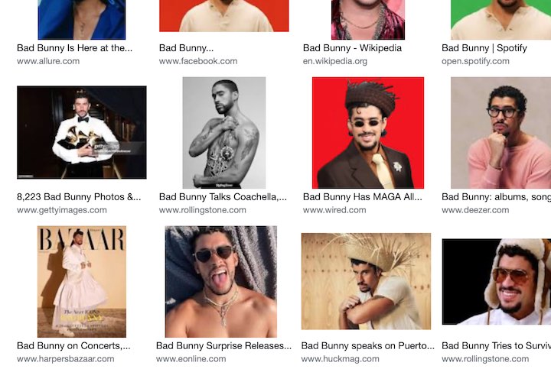This screenshot has width=551, height=369.
Task: Open the fur trapper hat Rolling Stone image
Action: click(x=497, y=282)
